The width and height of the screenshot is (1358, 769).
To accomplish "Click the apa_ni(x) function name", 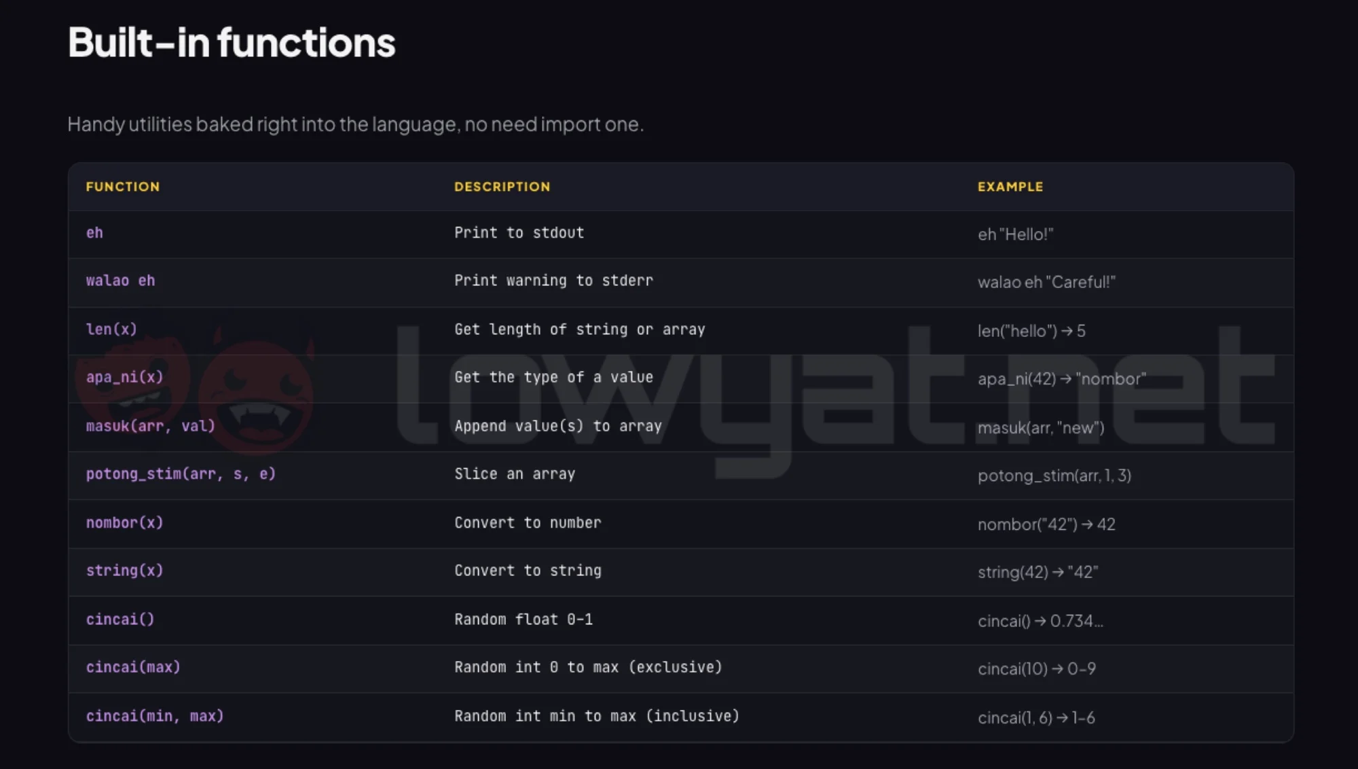I will pyautogui.click(x=124, y=377).
